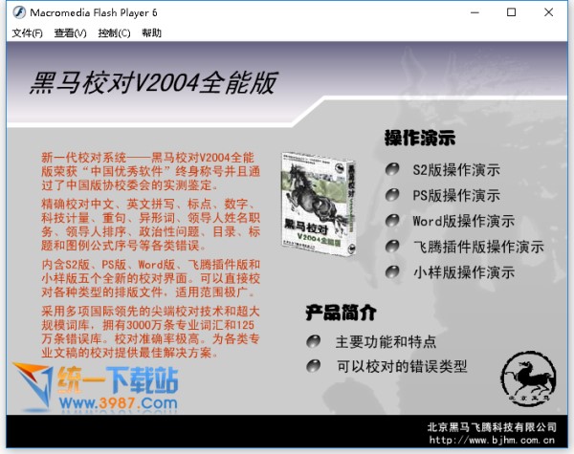Click the 产品简介 section heading
The width and height of the screenshot is (574, 454).
[x=342, y=313]
